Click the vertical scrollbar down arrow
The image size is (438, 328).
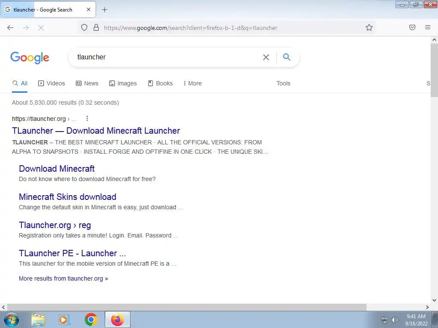click(434, 300)
